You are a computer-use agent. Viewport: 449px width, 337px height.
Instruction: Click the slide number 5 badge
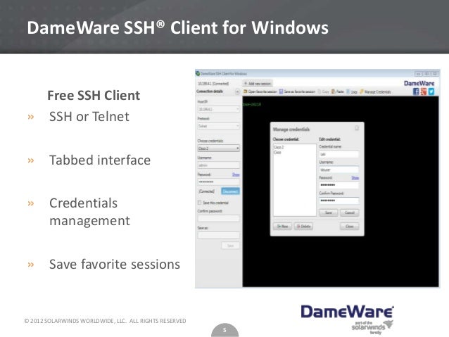[224, 330]
